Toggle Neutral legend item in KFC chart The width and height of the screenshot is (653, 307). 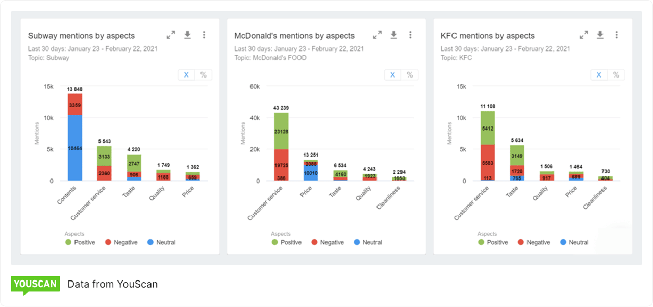coord(573,242)
